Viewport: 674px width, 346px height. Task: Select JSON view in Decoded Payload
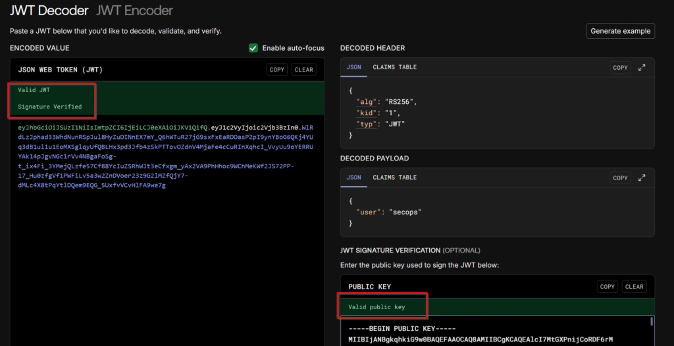[x=353, y=178]
